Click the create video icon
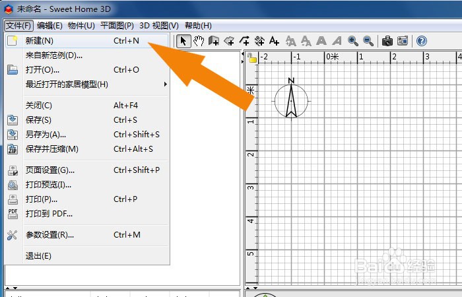462x297 pixels. click(403, 41)
